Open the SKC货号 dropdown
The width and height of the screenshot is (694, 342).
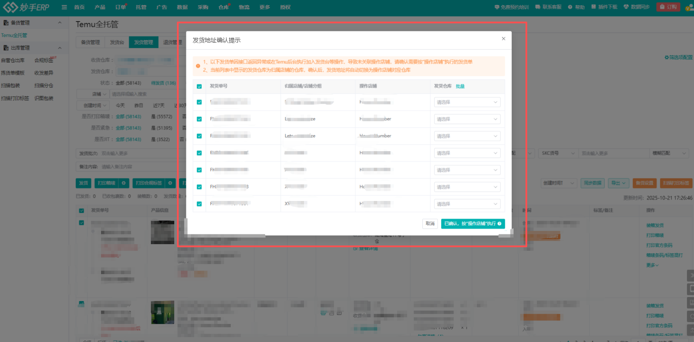[558, 153]
